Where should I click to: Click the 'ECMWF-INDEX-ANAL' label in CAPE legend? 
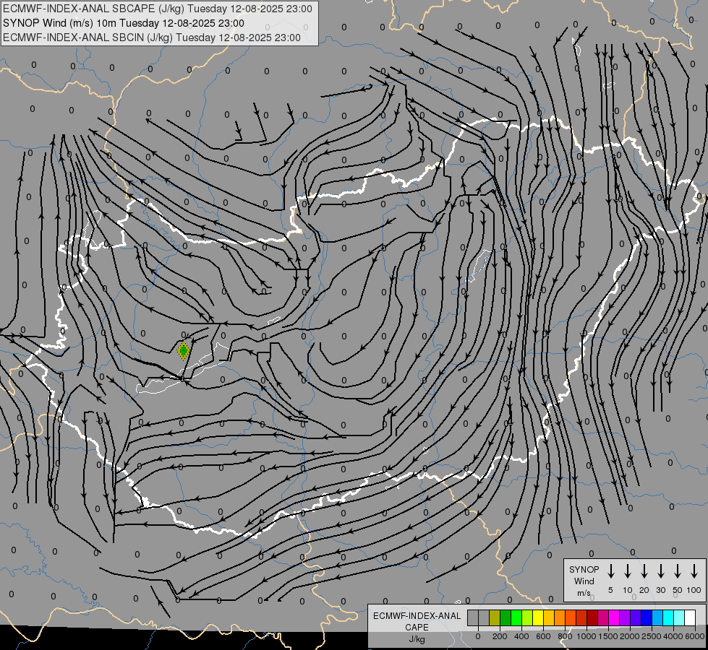(x=417, y=616)
